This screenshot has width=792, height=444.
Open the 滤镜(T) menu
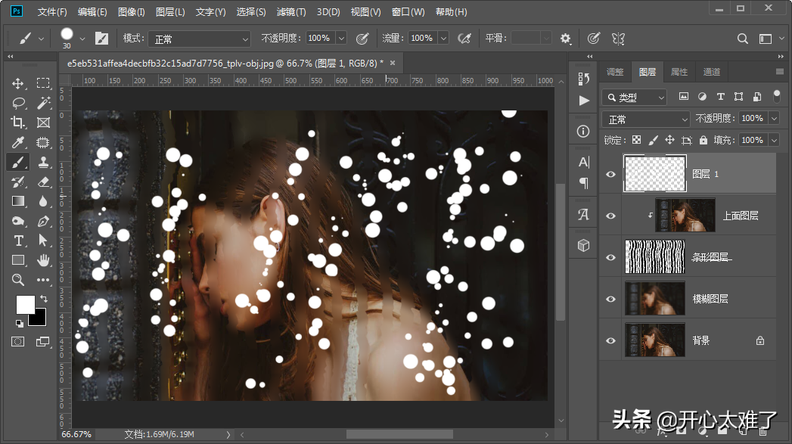point(291,11)
